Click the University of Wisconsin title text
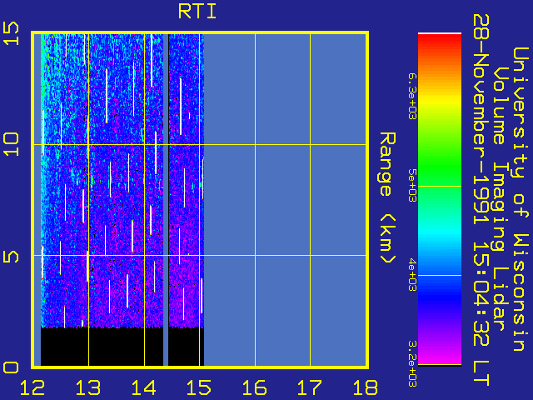Viewport: 533px width, 400px height. coord(521,199)
